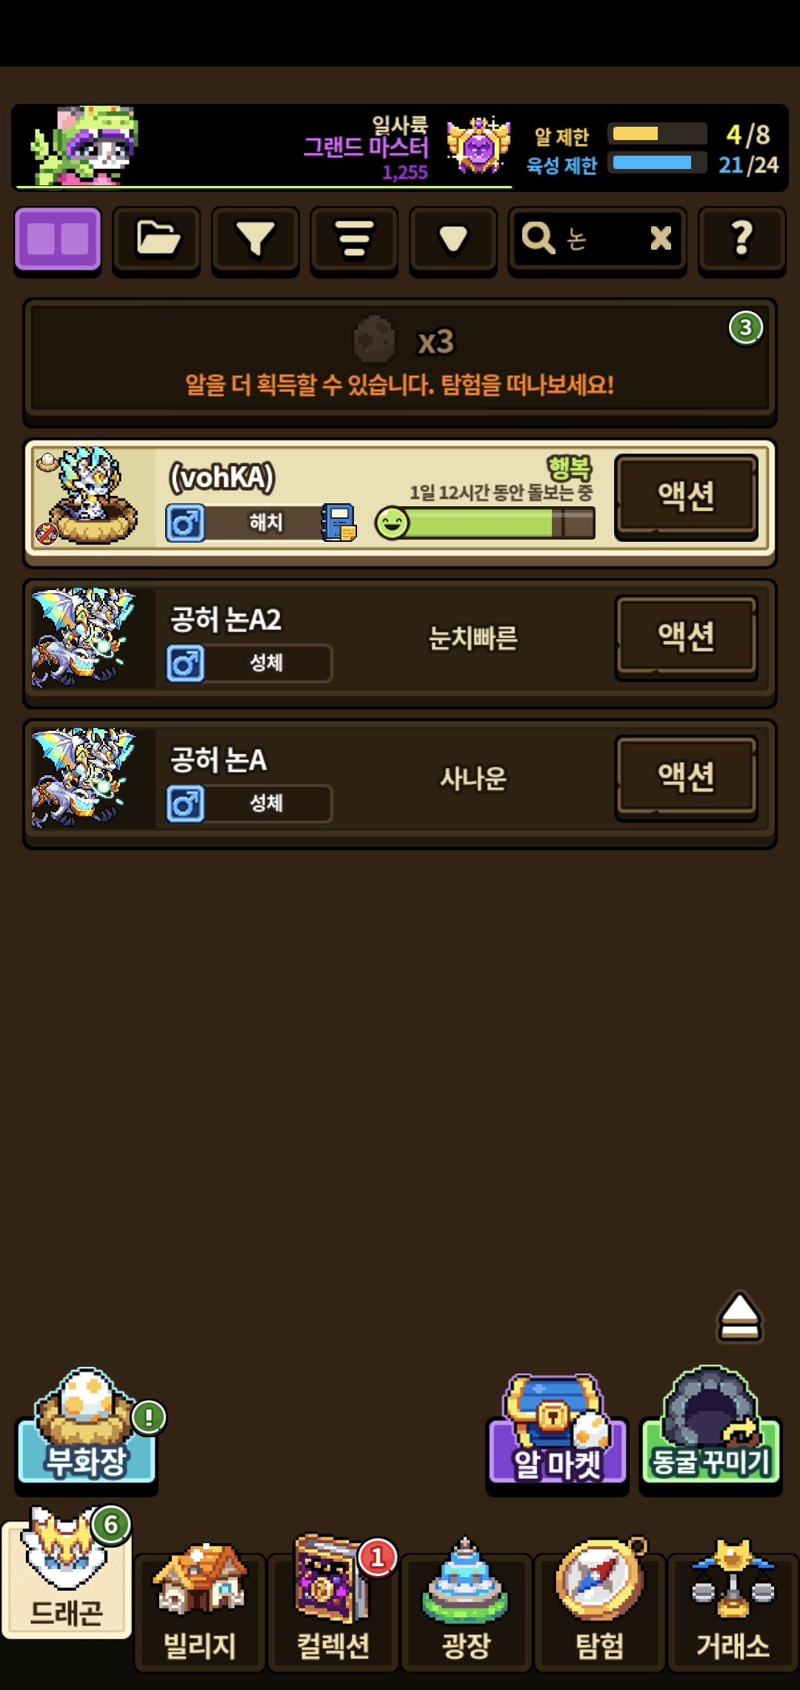Open the folder icon in the toolbar

[x=157, y=239]
